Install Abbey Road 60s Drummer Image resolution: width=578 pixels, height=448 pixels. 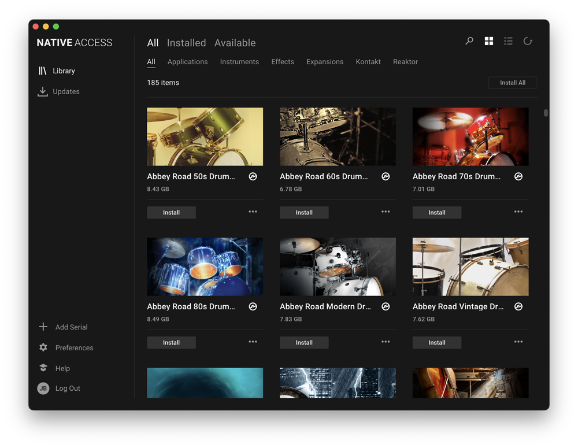[x=304, y=212]
